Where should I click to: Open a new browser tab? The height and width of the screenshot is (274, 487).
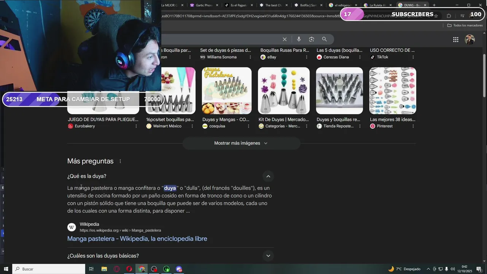434,5
